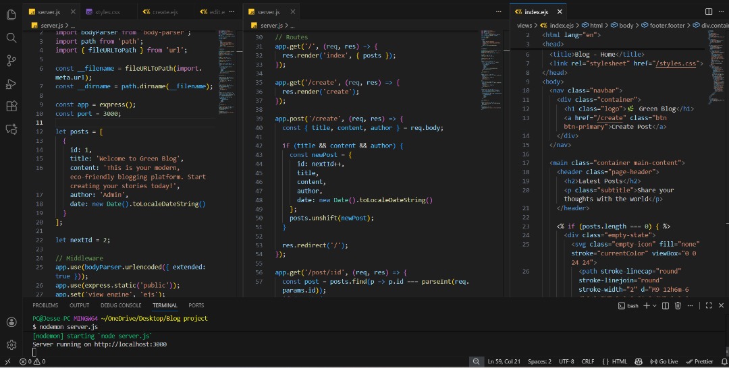Close the server.js tab in first group
This screenshot has width=729, height=368.
[73, 11]
